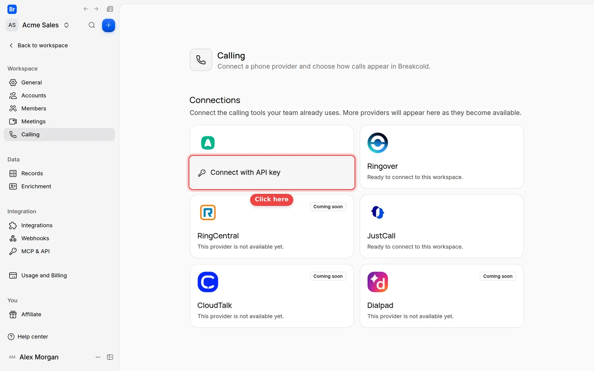Click the Breakcold logo icon
The width and height of the screenshot is (594, 371).
coord(12,9)
